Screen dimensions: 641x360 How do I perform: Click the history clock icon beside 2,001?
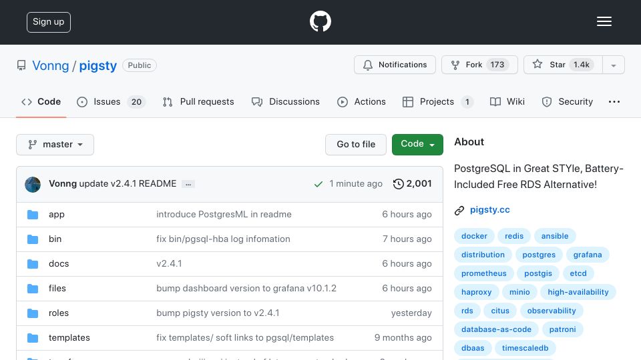click(398, 184)
